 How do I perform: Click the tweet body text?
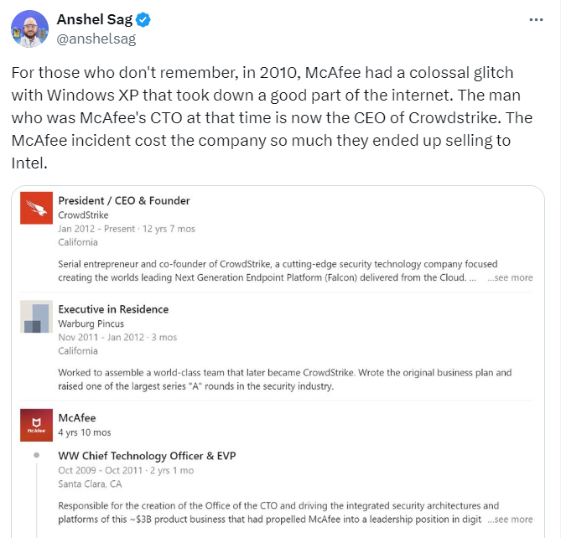pos(268,117)
